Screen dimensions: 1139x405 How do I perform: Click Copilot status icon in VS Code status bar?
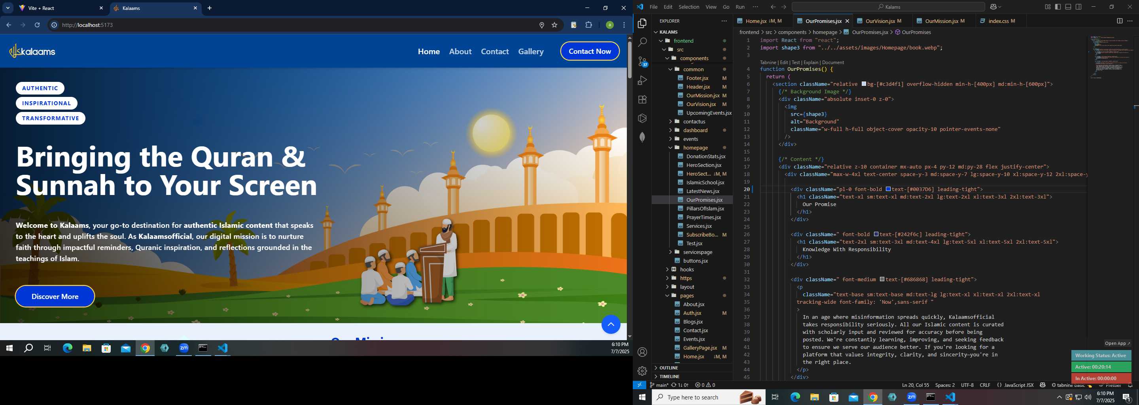1043,385
